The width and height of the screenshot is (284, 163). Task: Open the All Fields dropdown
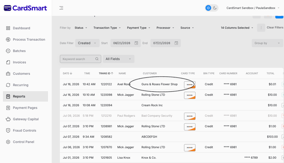coord(118,59)
